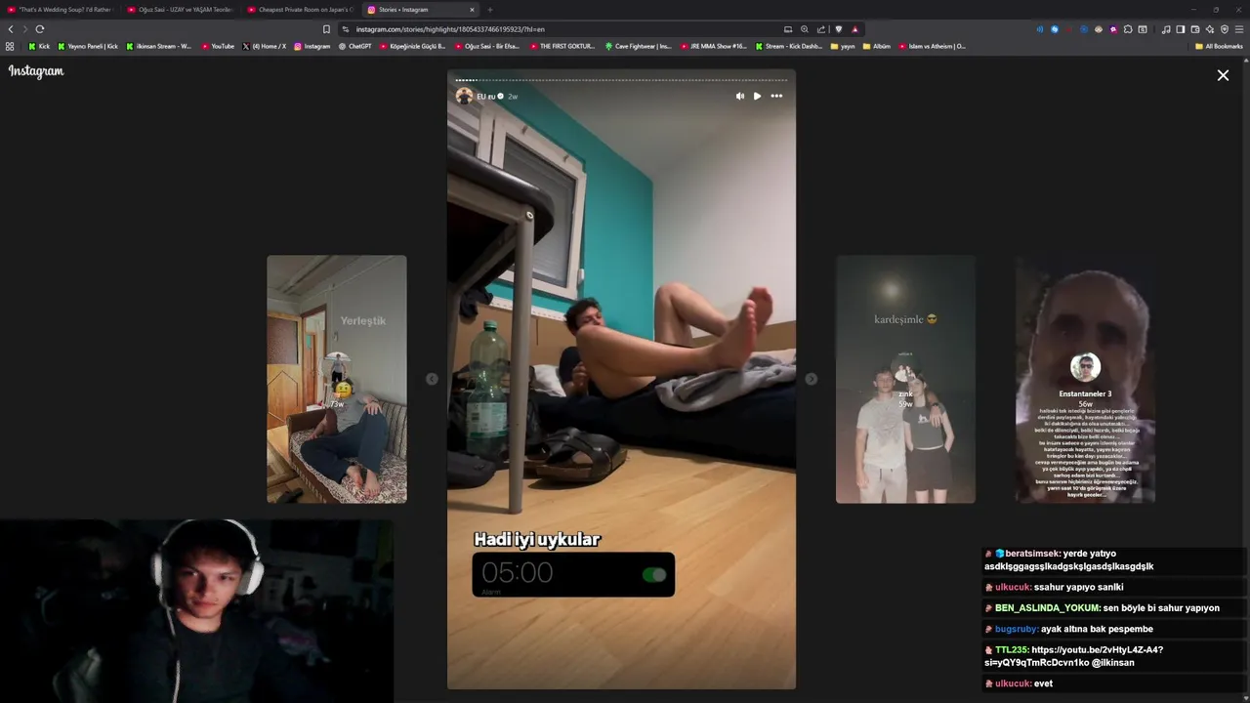This screenshot has height=703, width=1250.
Task: Open the Enstantaneler 3 highlight thumbnail
Action: coord(1085,379)
